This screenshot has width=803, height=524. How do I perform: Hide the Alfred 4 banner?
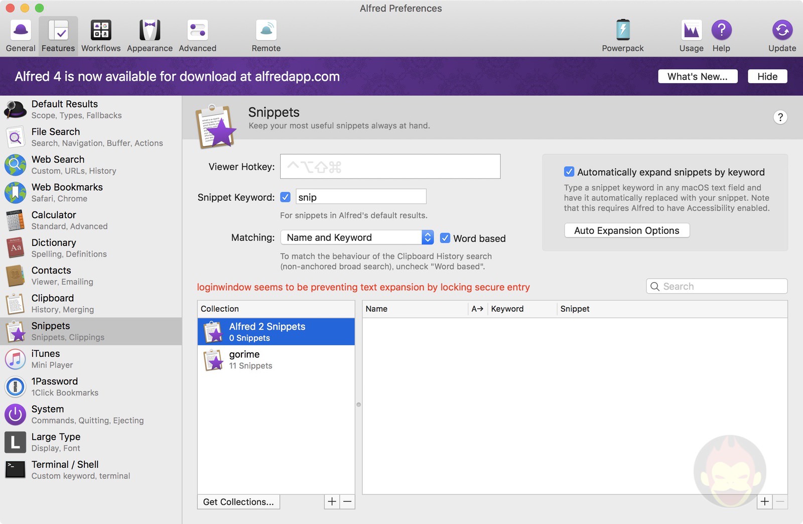coord(767,76)
